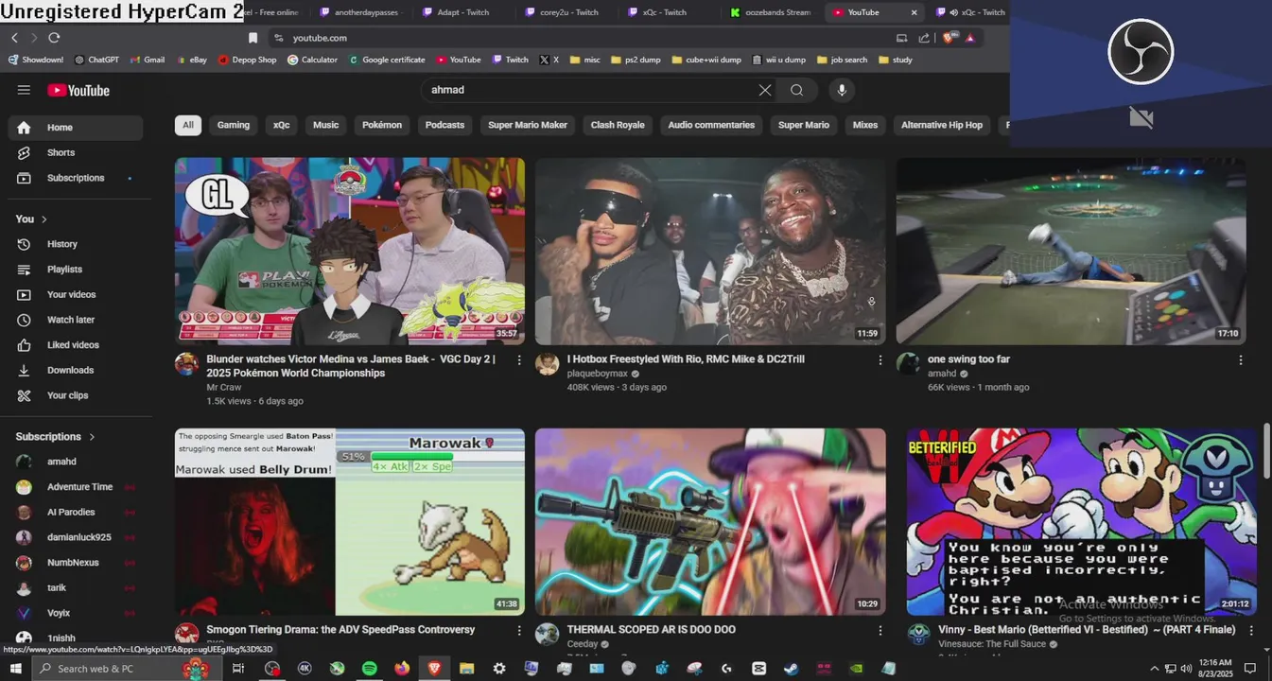
Task: Switch to the corey2u - Twitch browser tab
Action: 567,12
